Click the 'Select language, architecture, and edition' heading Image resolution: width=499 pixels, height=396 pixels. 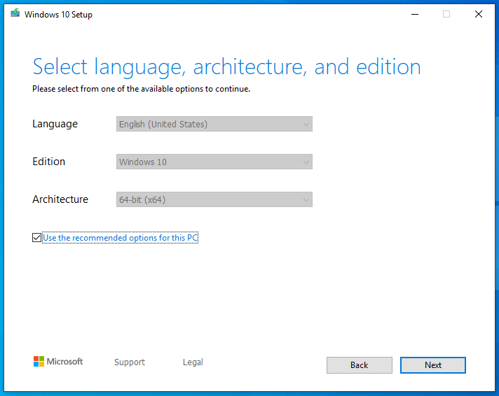[x=226, y=67]
